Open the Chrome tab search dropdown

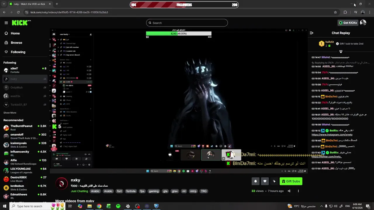click(x=4, y=4)
